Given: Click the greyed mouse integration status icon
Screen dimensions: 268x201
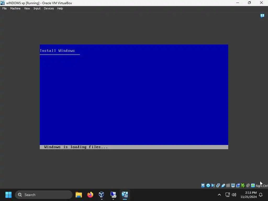Looking at the screenshot, I should [248, 186].
